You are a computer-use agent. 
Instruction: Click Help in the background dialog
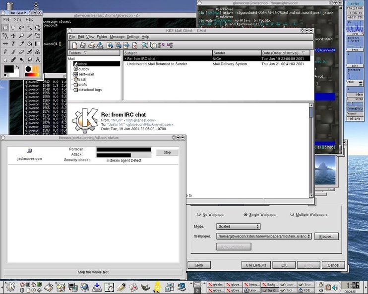pos(199,265)
